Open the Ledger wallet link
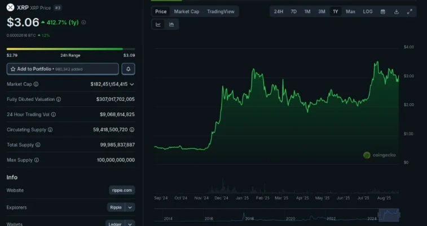 [115, 224]
